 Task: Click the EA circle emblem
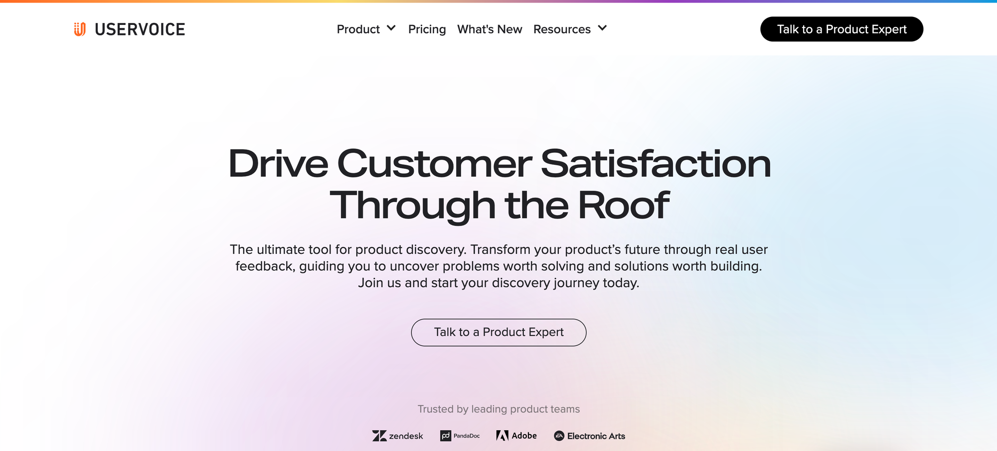558,436
